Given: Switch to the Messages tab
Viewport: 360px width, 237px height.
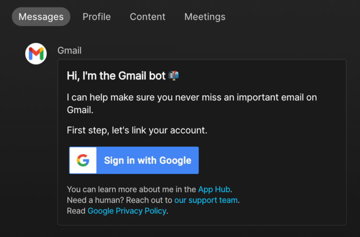Looking at the screenshot, I should click(x=41, y=17).
